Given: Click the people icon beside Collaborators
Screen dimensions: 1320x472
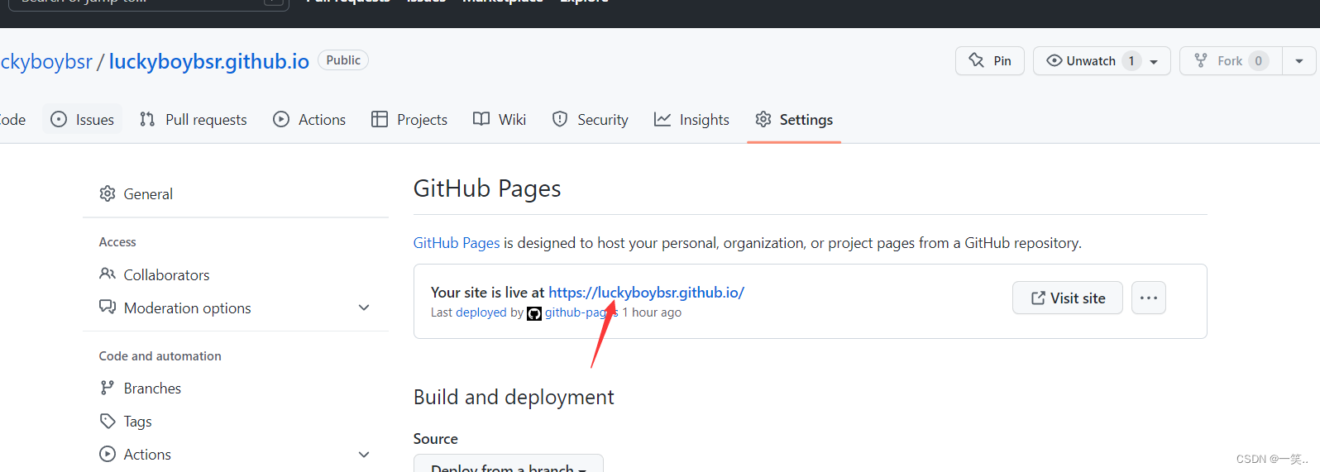Looking at the screenshot, I should pos(108,274).
